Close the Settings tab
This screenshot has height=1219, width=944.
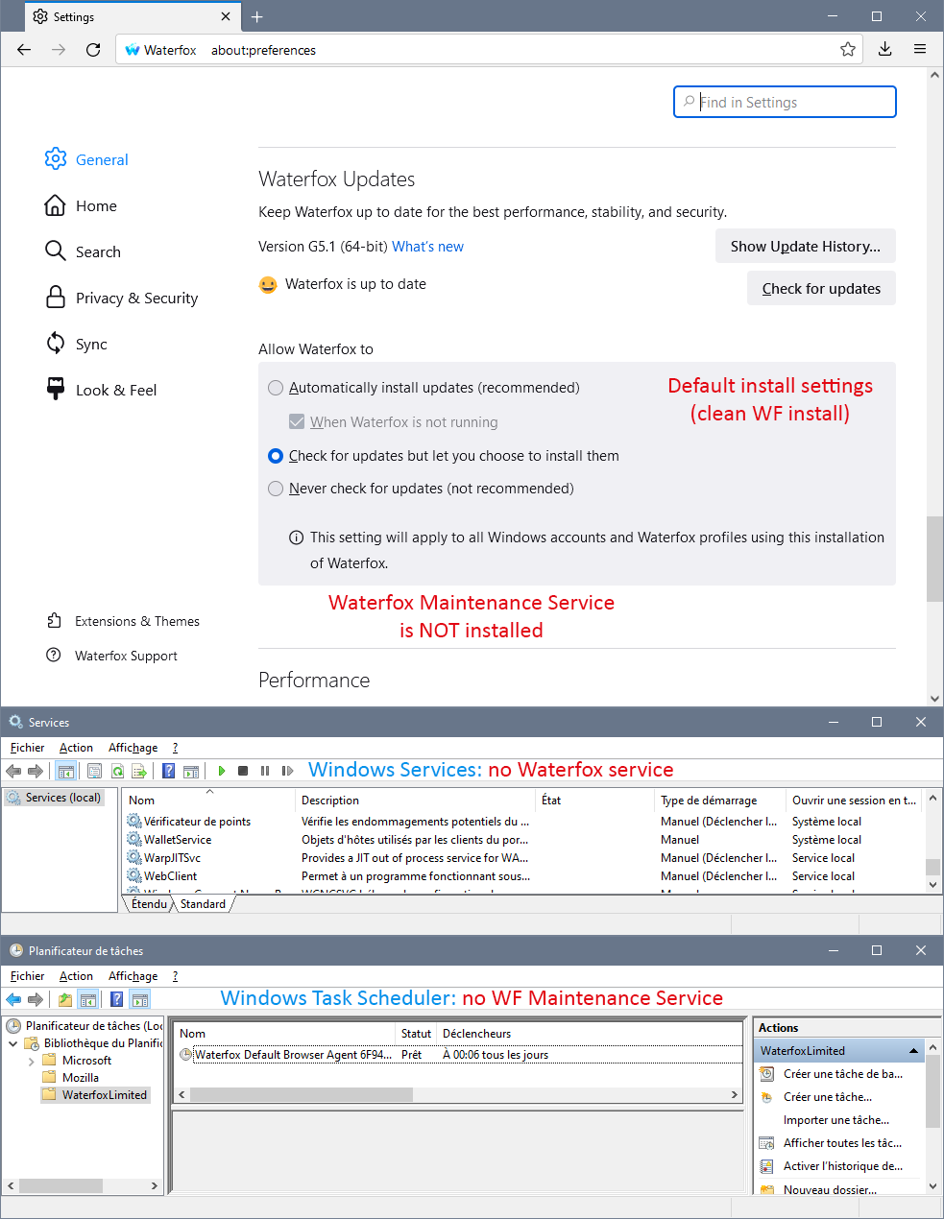226,16
